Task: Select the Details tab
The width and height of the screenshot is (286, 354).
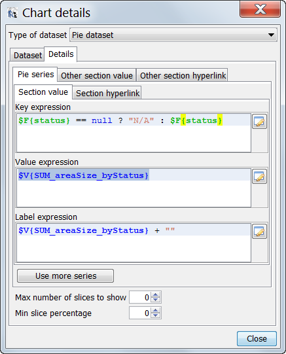Action: (x=61, y=54)
